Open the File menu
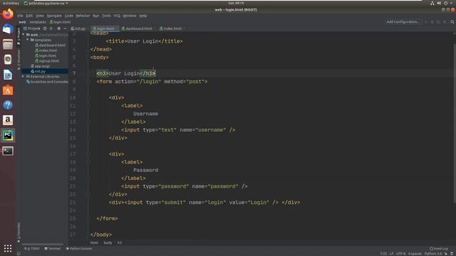 20,16
